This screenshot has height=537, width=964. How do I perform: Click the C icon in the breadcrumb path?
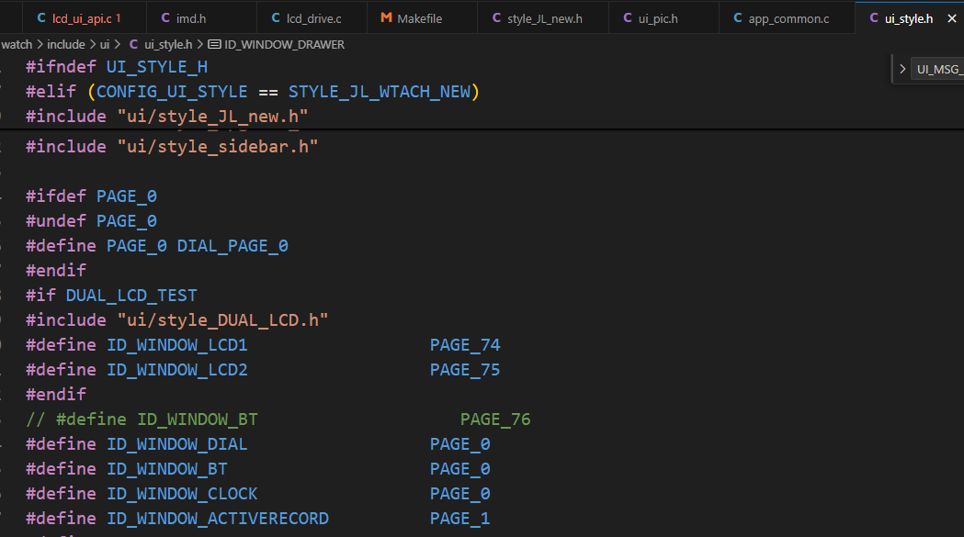[133, 44]
